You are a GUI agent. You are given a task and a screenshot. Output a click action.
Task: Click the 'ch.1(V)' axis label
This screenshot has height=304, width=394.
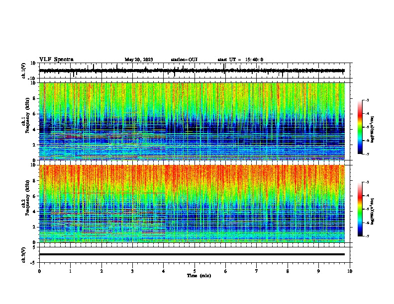coord(23,71)
